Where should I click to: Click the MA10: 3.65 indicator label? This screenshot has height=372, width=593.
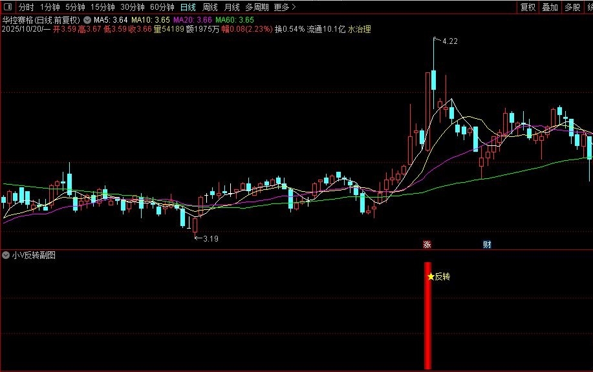point(151,20)
